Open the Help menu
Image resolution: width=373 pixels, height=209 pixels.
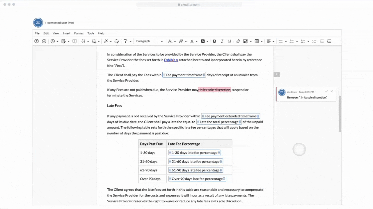point(101,33)
